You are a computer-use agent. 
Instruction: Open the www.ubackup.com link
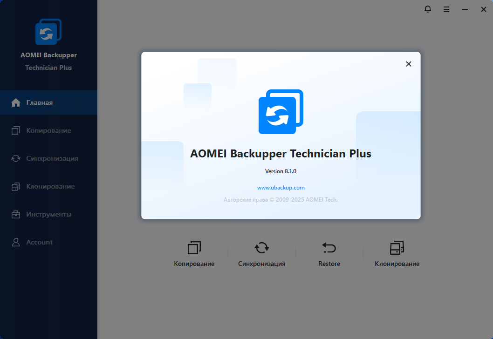(281, 188)
